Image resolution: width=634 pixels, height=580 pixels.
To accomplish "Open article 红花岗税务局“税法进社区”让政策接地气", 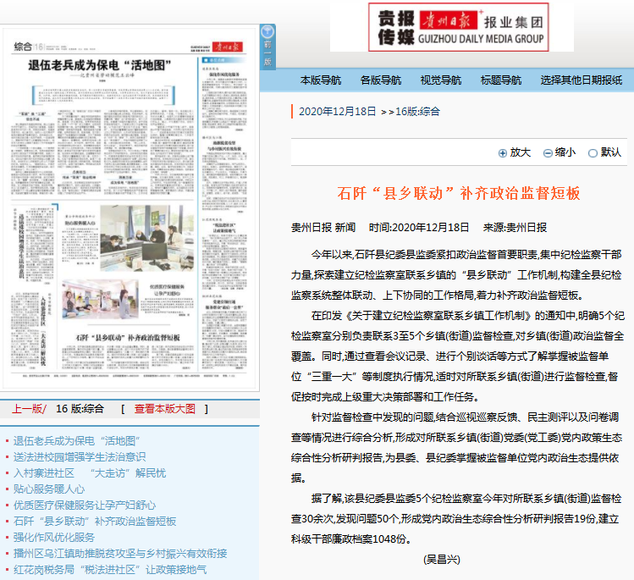I will 110,570.
